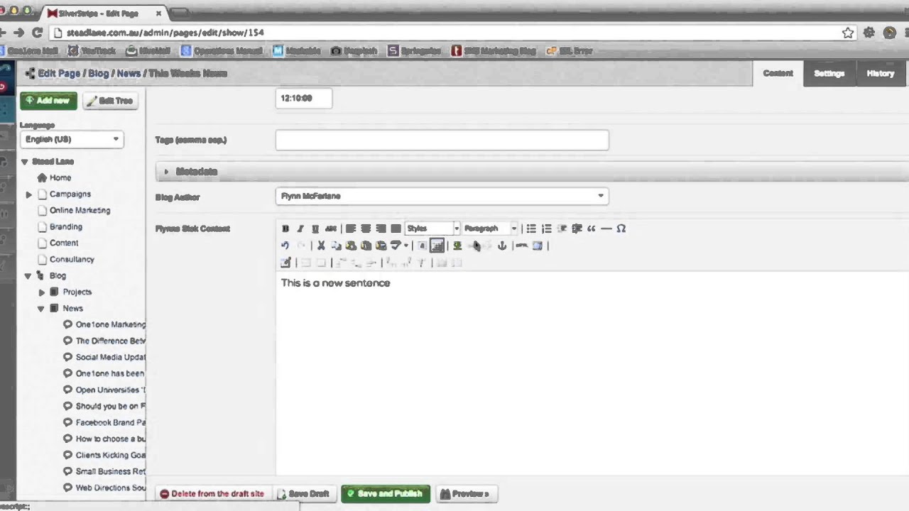The height and width of the screenshot is (511, 909).
Task: Select Content page in tree
Action: click(x=64, y=243)
